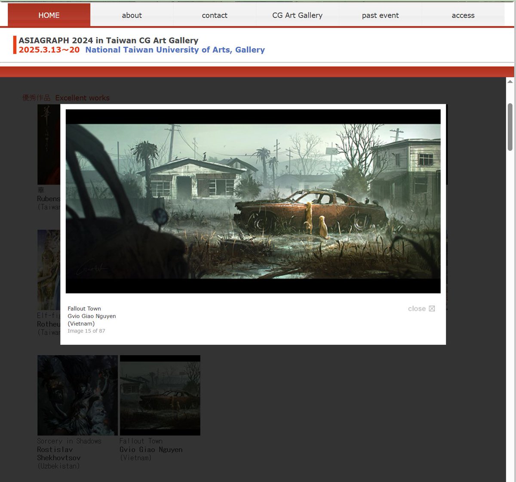The image size is (516, 482).
Task: Open the Sorcery in Shadows thumbnail
Action: [x=77, y=395]
